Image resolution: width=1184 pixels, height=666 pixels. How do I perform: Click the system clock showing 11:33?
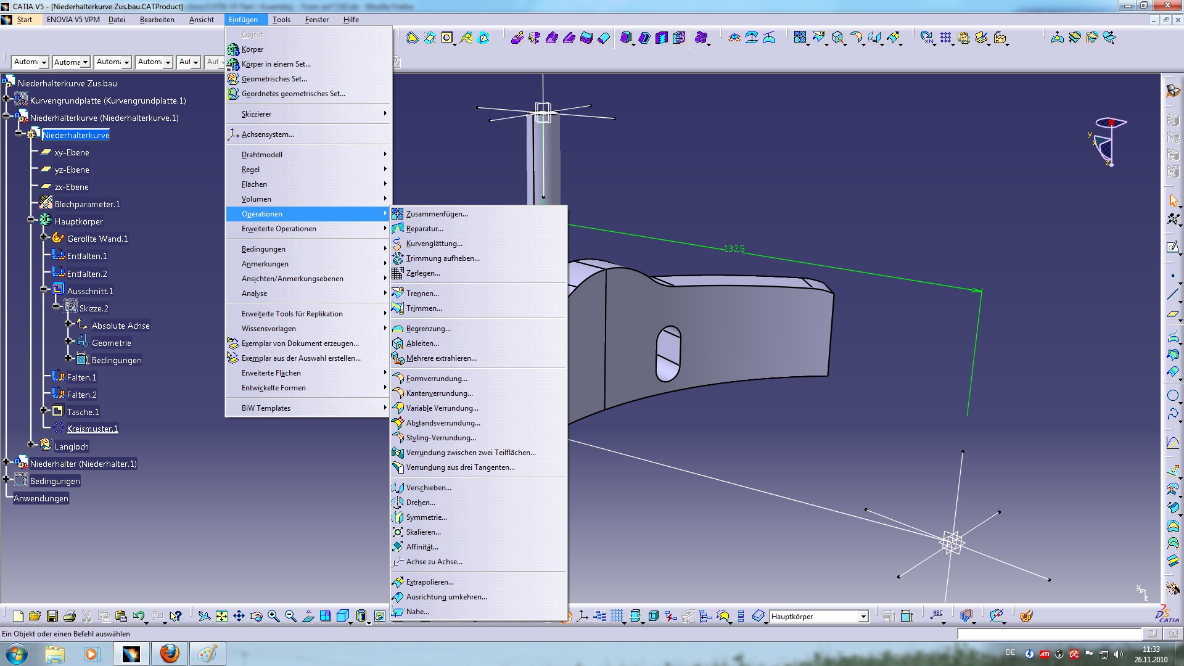[x=1151, y=649]
